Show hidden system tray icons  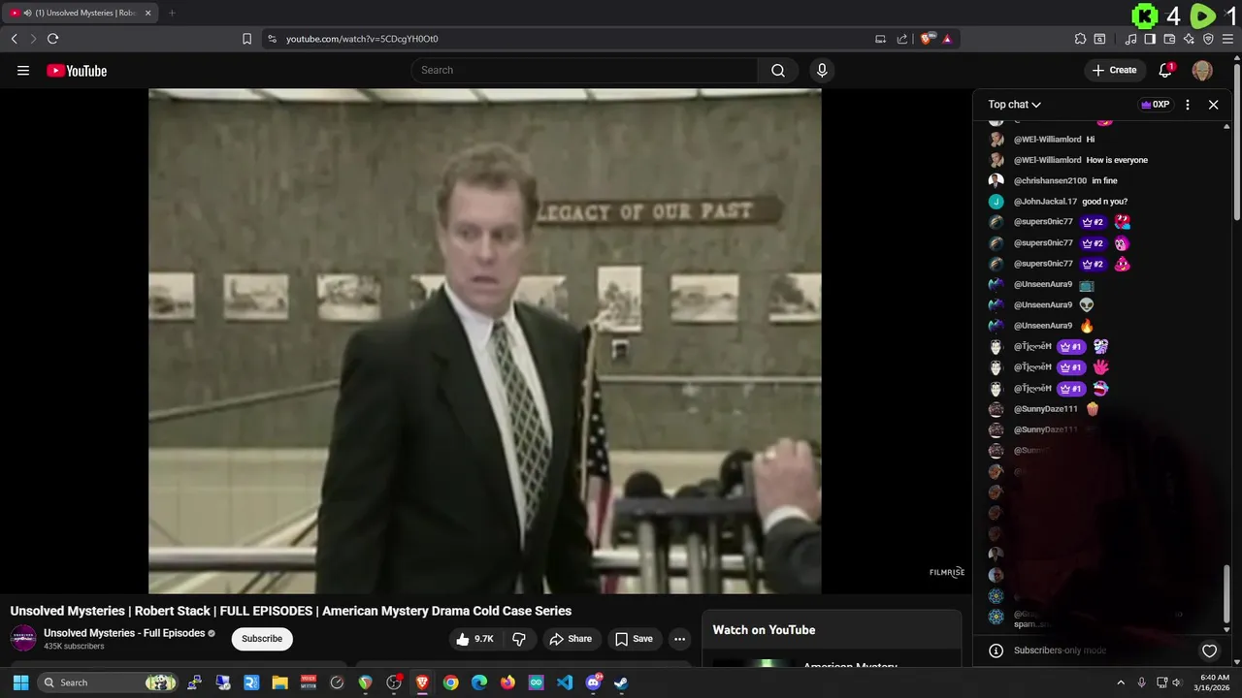pyautogui.click(x=1121, y=682)
